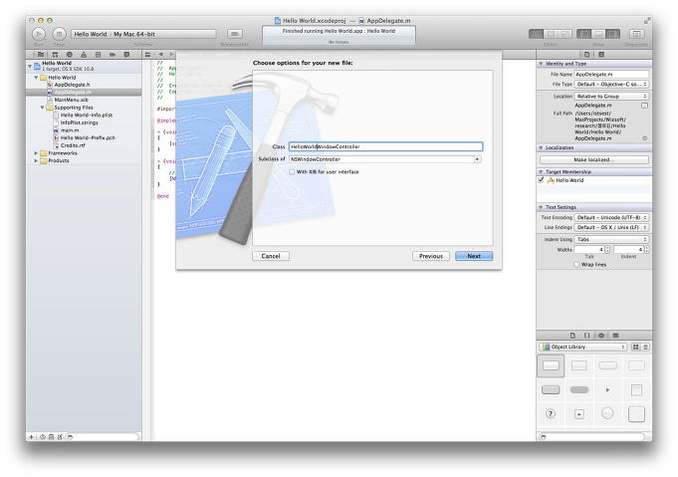Switch object library to icon grid view
The height and width of the screenshot is (477, 678).
[x=635, y=347]
